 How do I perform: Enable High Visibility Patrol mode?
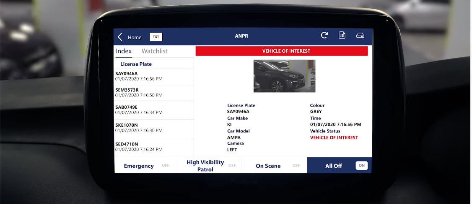pos(232,166)
